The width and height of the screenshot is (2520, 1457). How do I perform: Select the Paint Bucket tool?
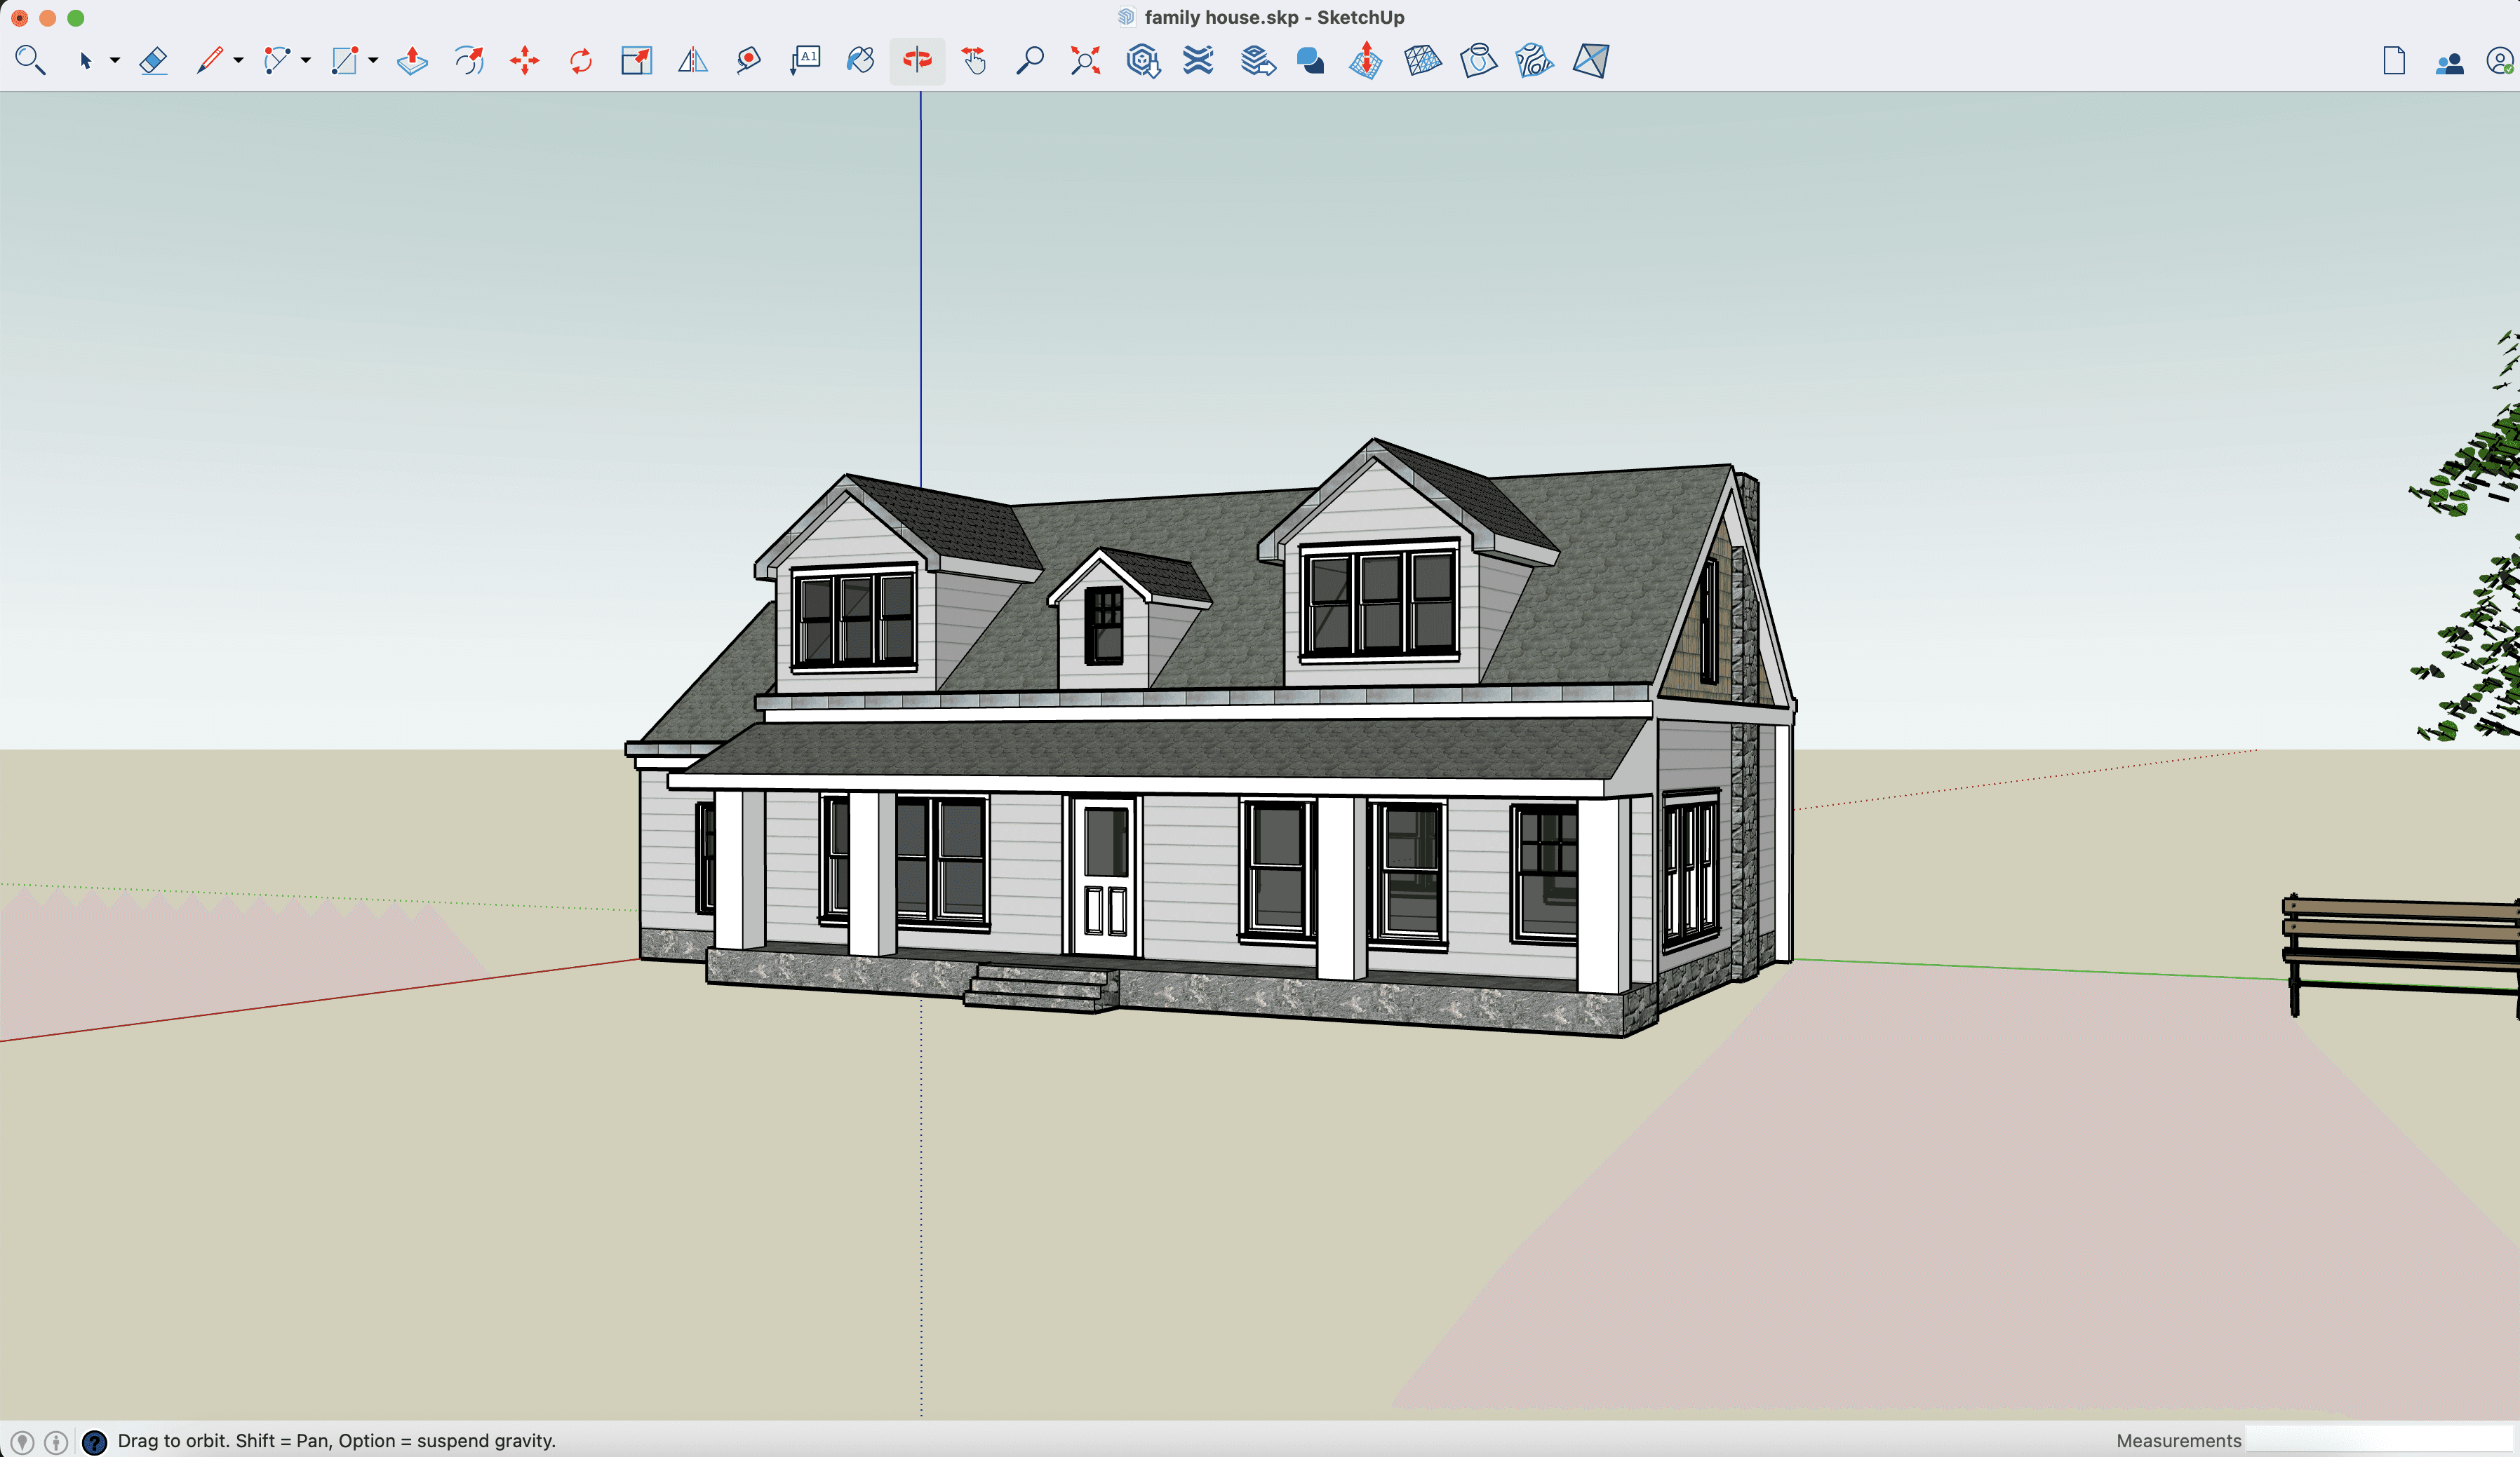click(x=860, y=61)
